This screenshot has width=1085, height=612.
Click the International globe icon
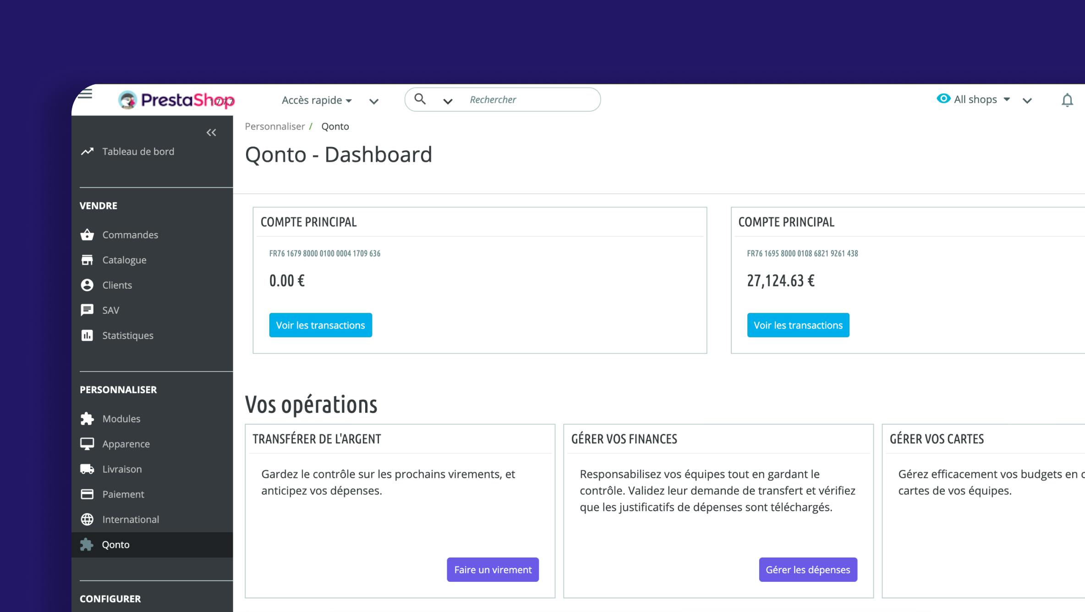[87, 519]
